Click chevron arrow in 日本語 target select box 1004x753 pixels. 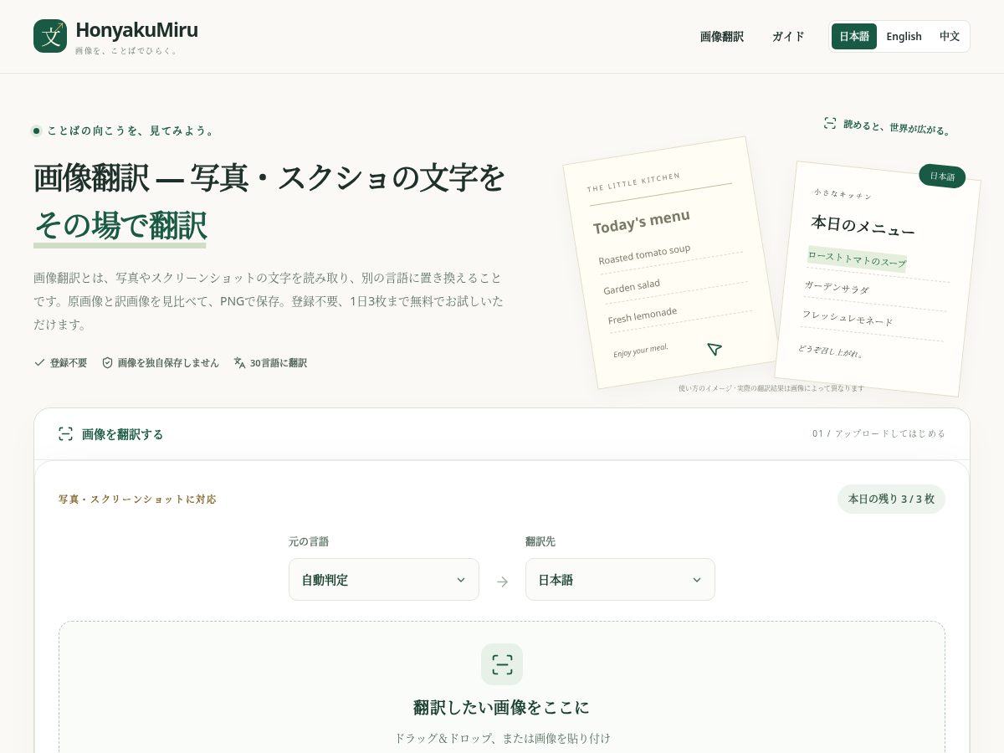697,580
